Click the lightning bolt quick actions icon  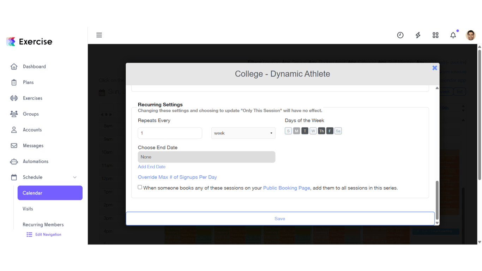[418, 35]
